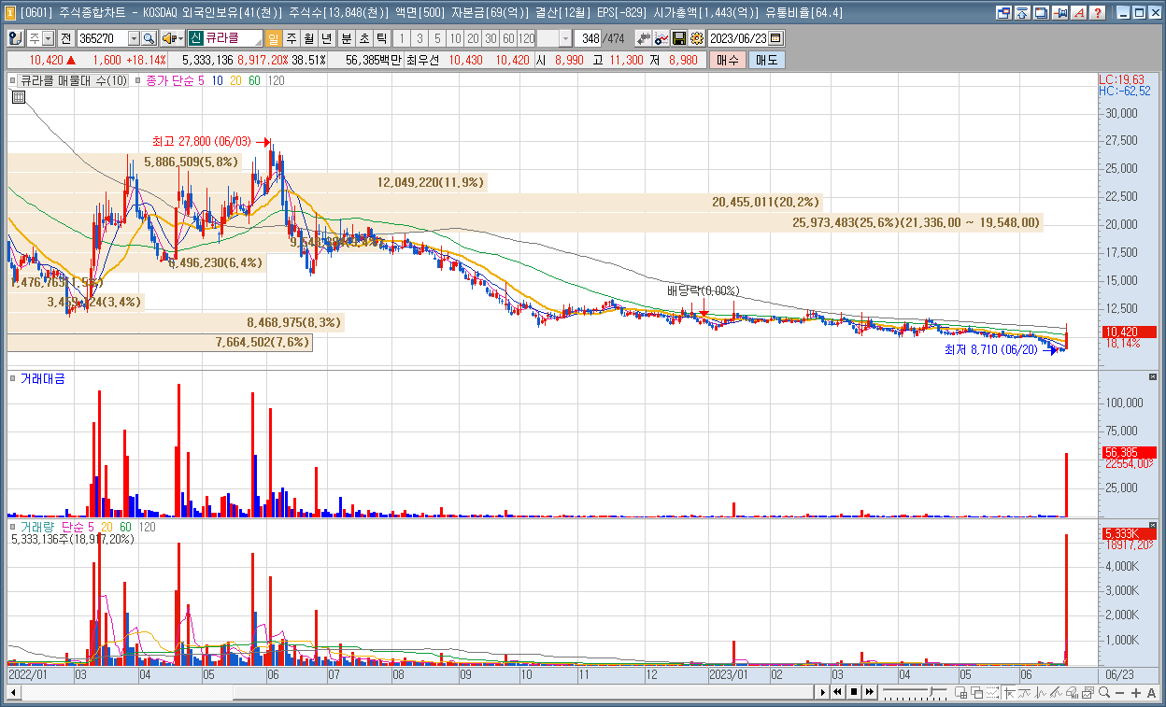Select the 5 interval preset
Viewport: 1166px width, 707px height.
tap(437, 38)
